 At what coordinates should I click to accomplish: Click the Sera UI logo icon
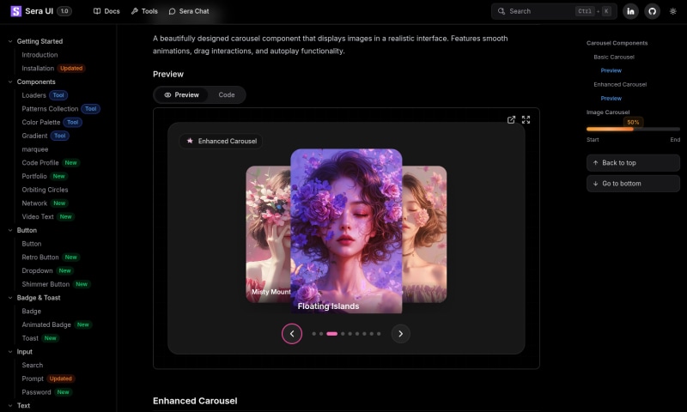click(x=15, y=11)
